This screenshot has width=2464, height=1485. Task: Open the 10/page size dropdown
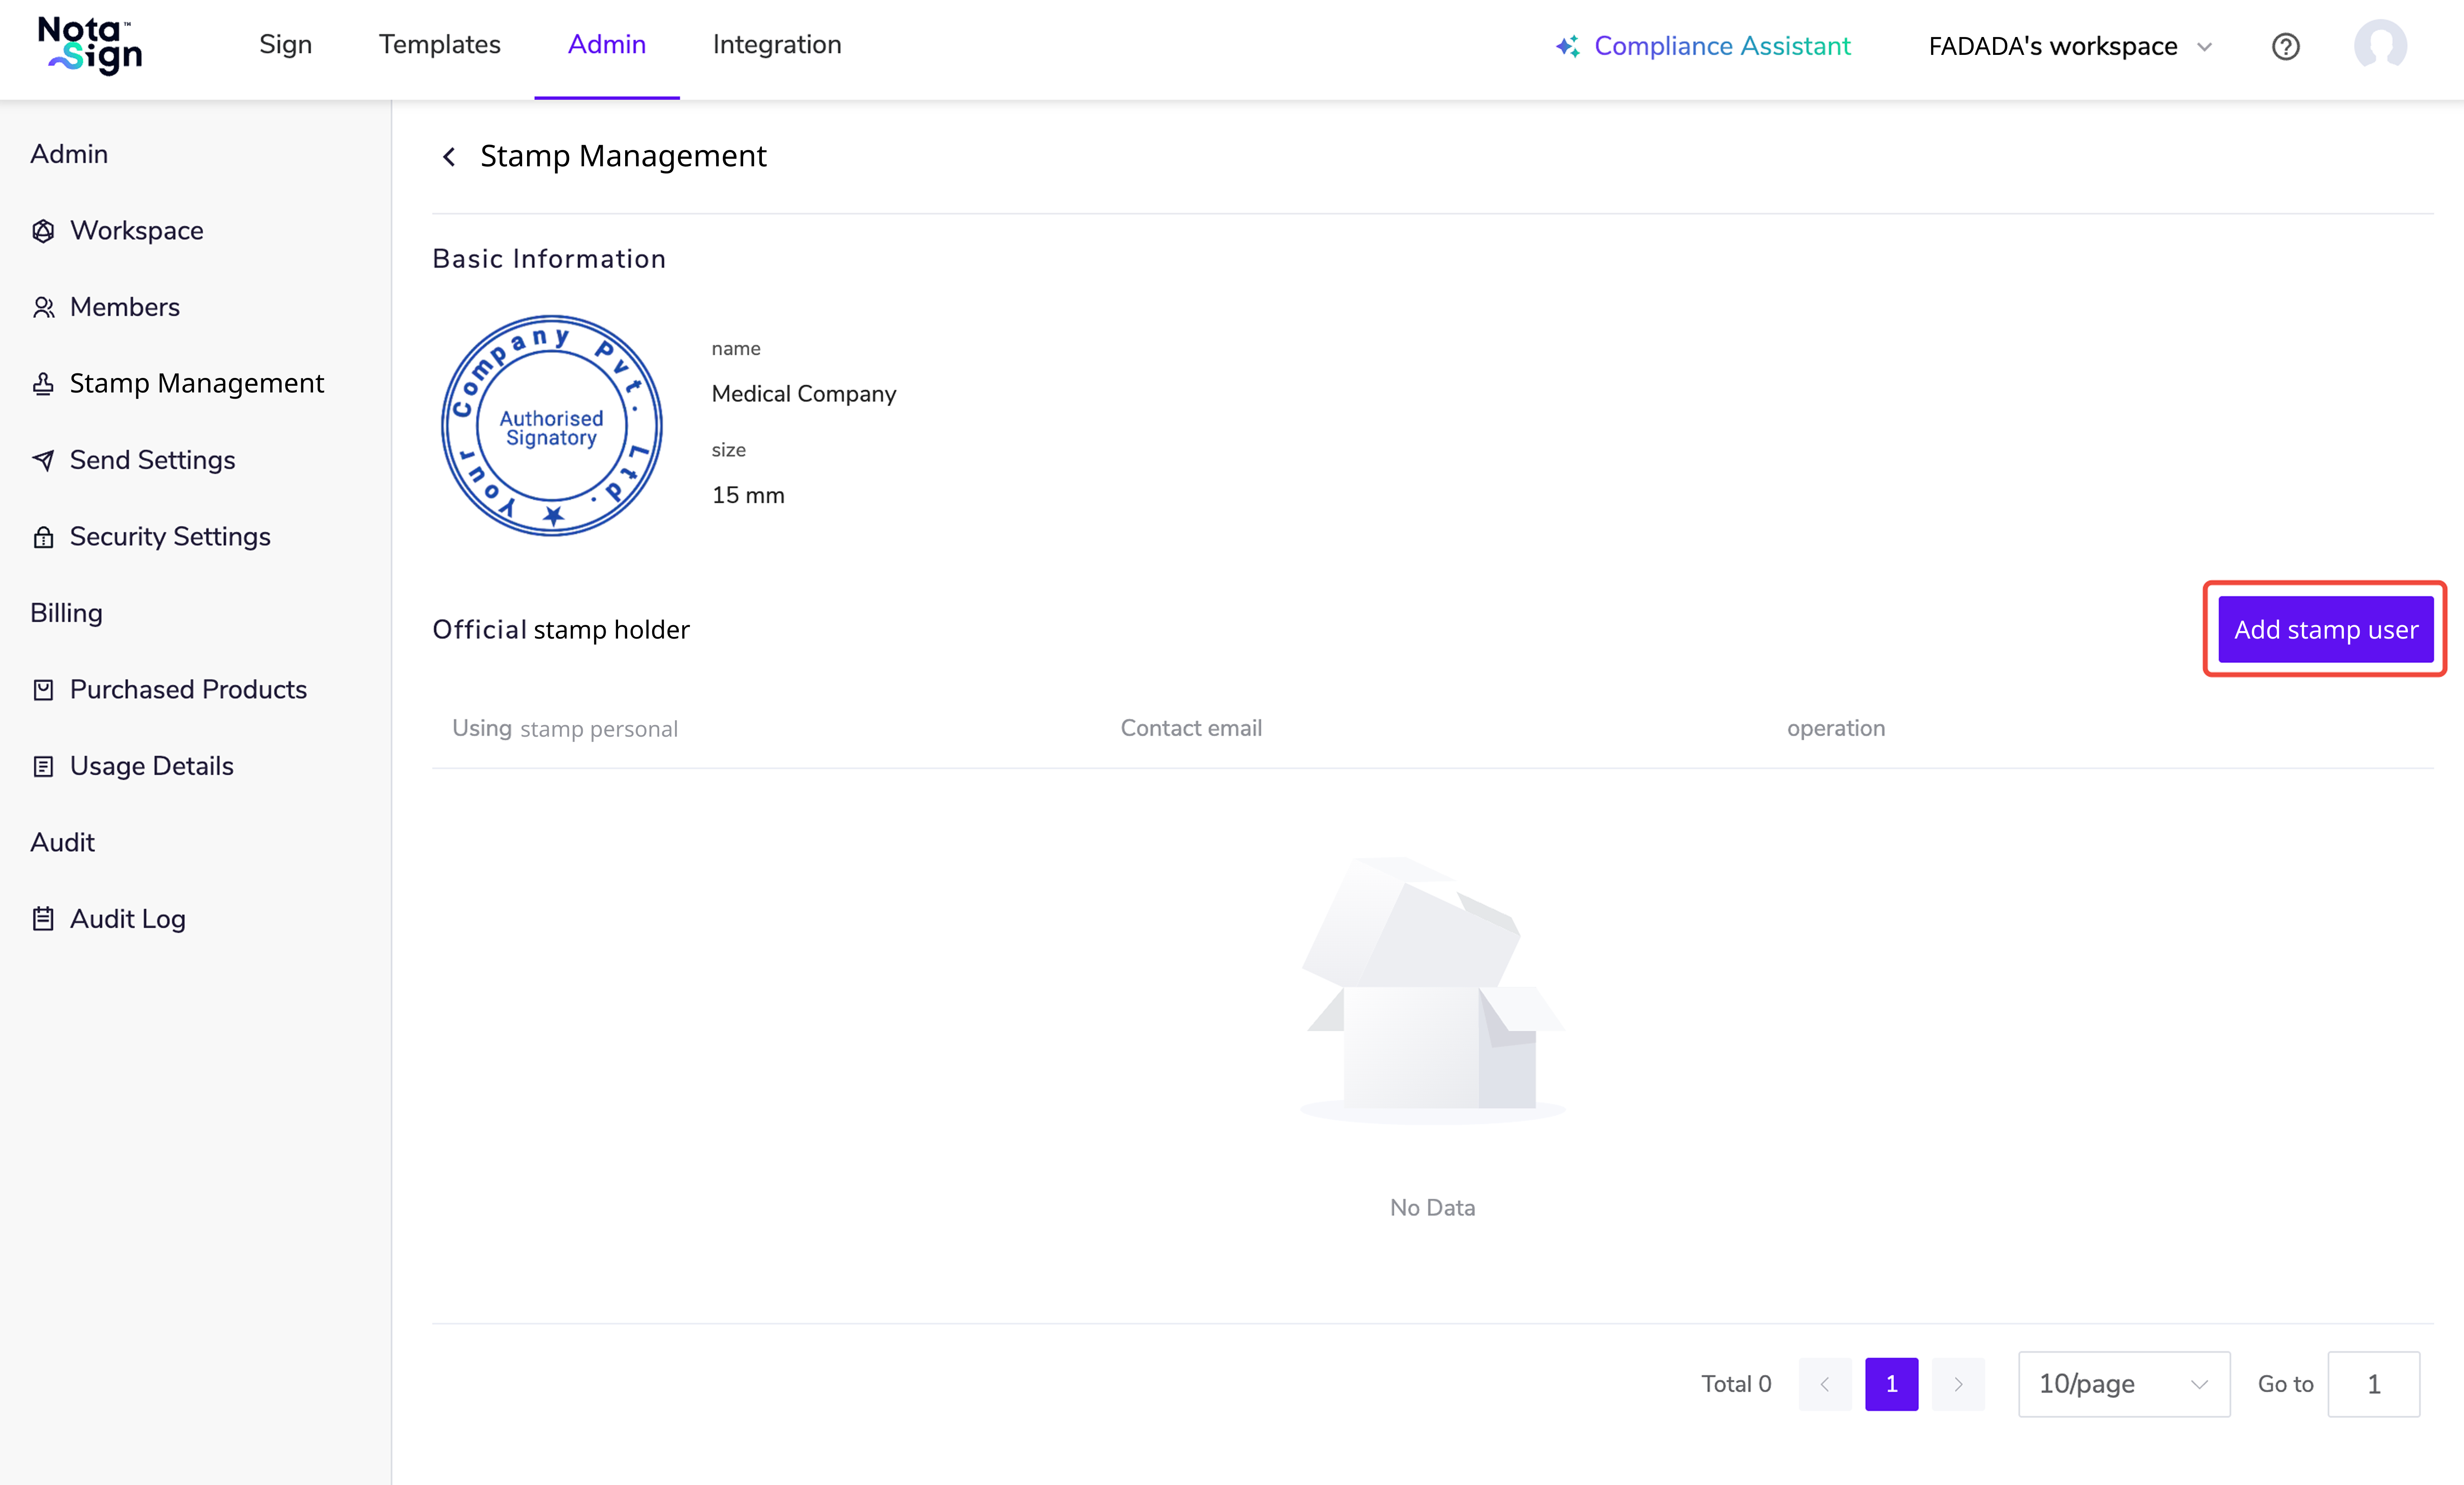[x=2123, y=1384]
